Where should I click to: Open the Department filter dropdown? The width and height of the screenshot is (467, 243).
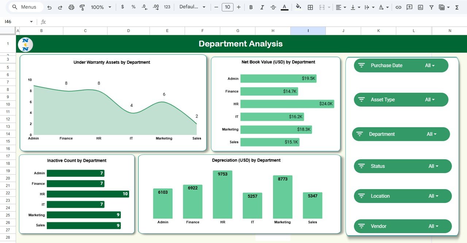pos(432,134)
